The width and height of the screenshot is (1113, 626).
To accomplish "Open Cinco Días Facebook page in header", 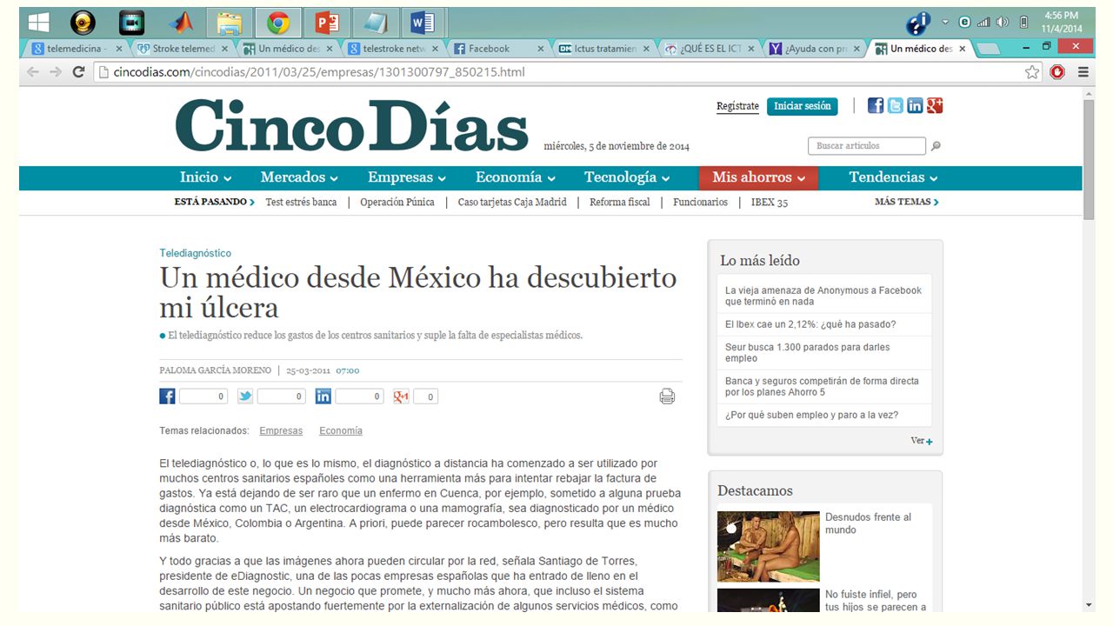I will [x=876, y=105].
